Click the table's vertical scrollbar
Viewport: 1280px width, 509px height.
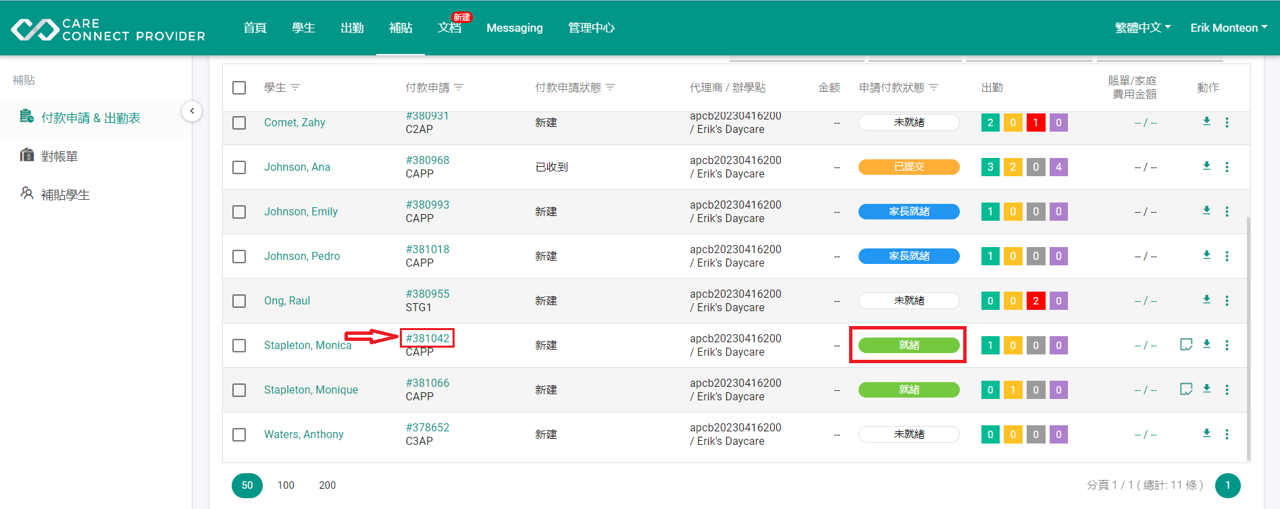click(x=1248, y=338)
